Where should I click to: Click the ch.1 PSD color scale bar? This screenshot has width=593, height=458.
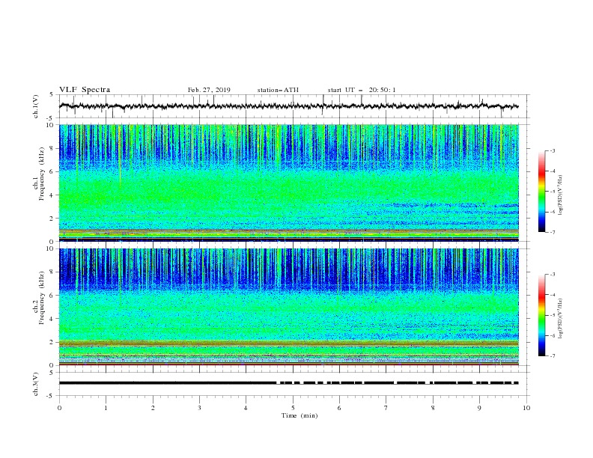coord(541,191)
